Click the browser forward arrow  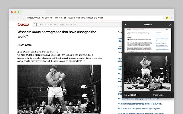18,18
